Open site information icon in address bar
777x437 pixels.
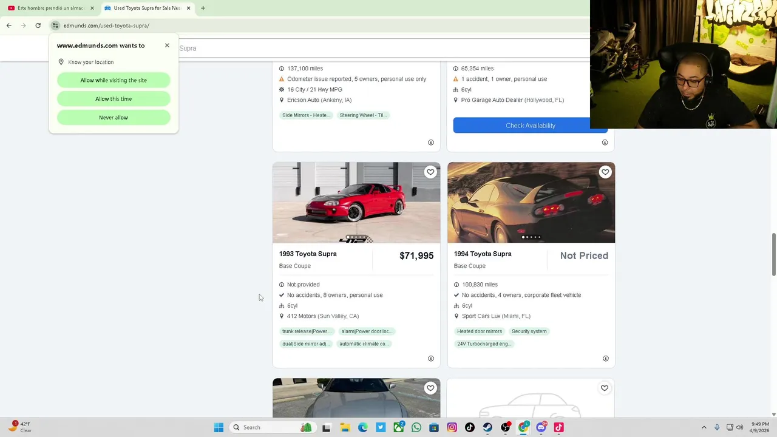coord(55,25)
